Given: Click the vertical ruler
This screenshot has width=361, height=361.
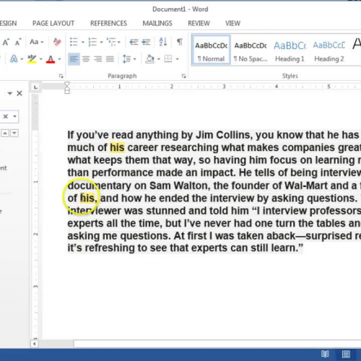Looking at the screenshot, I should coord(35,217).
